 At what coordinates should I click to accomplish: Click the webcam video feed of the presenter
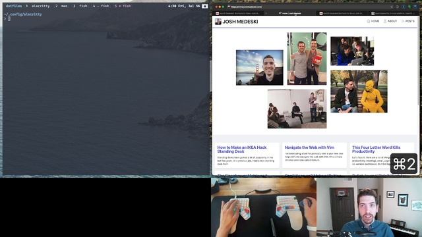coord(369,207)
